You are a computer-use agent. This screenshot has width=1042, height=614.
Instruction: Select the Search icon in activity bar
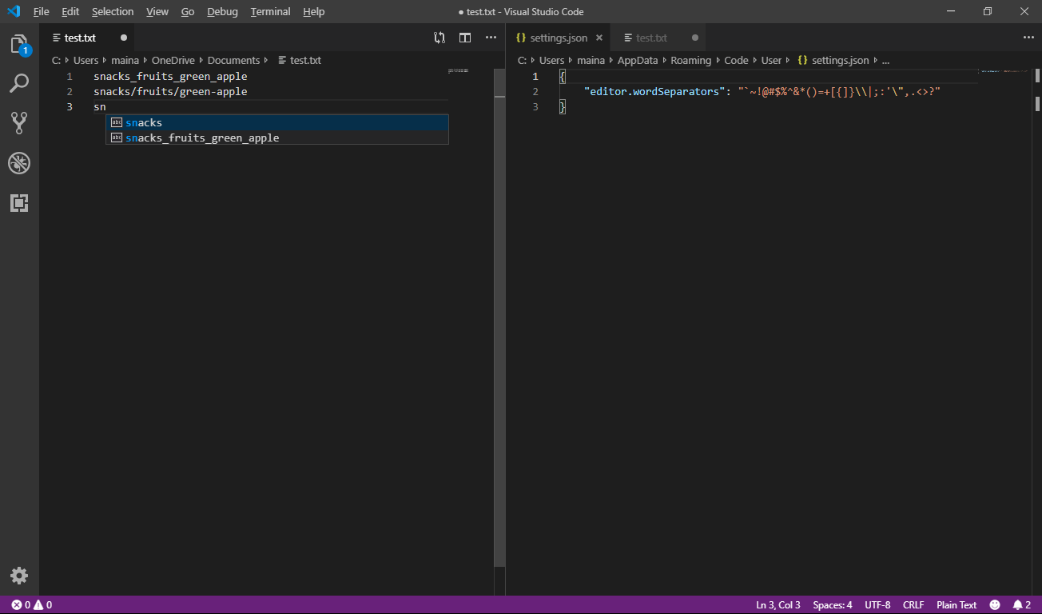(x=19, y=83)
